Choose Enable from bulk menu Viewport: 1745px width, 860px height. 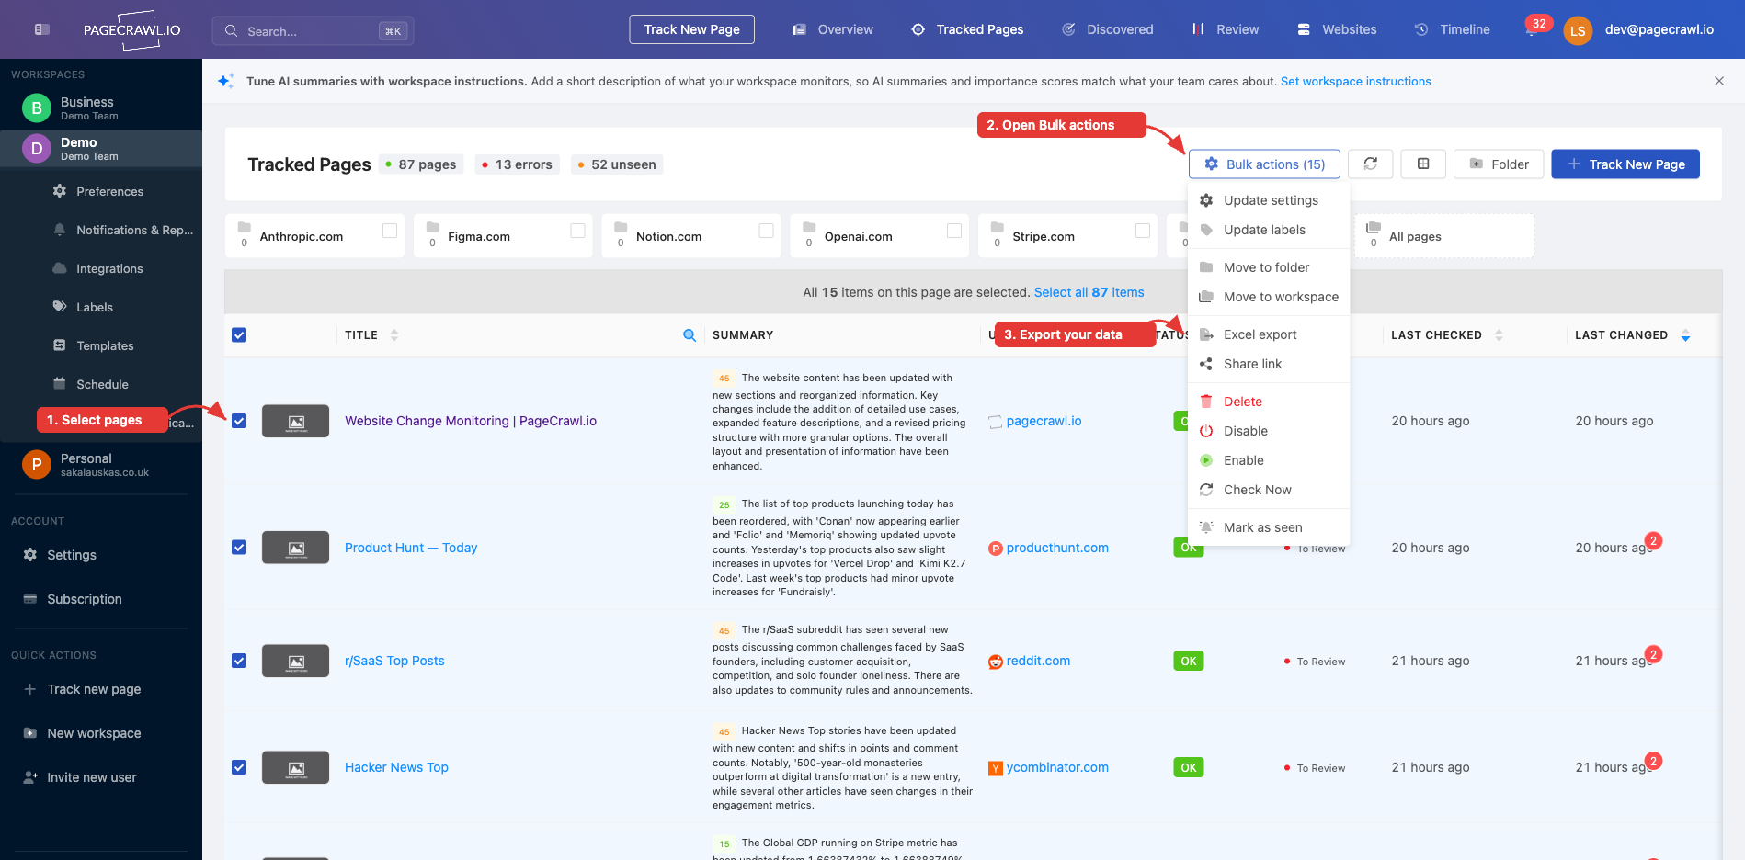point(1270,460)
